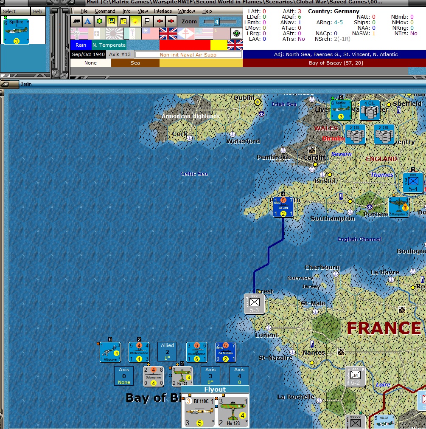Select the German flag in flag row

click(x=79, y=34)
